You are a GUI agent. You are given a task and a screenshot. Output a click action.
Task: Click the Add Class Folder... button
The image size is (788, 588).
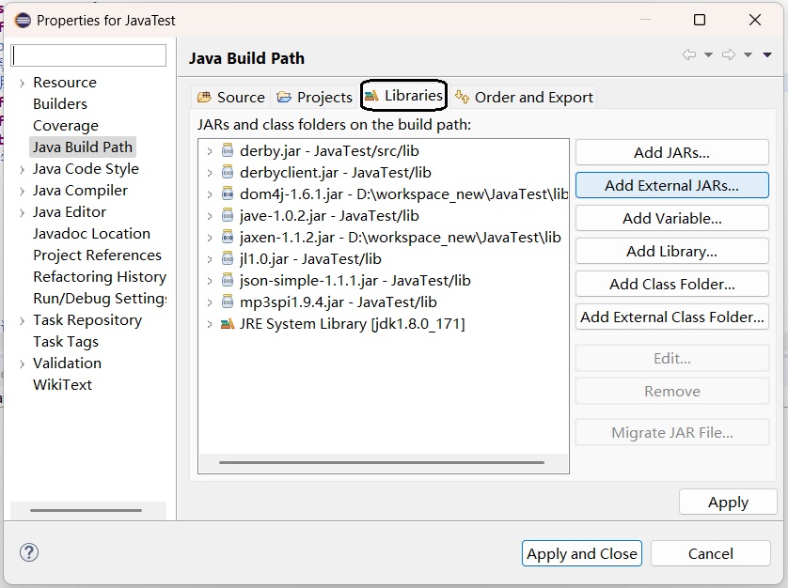[x=672, y=285]
